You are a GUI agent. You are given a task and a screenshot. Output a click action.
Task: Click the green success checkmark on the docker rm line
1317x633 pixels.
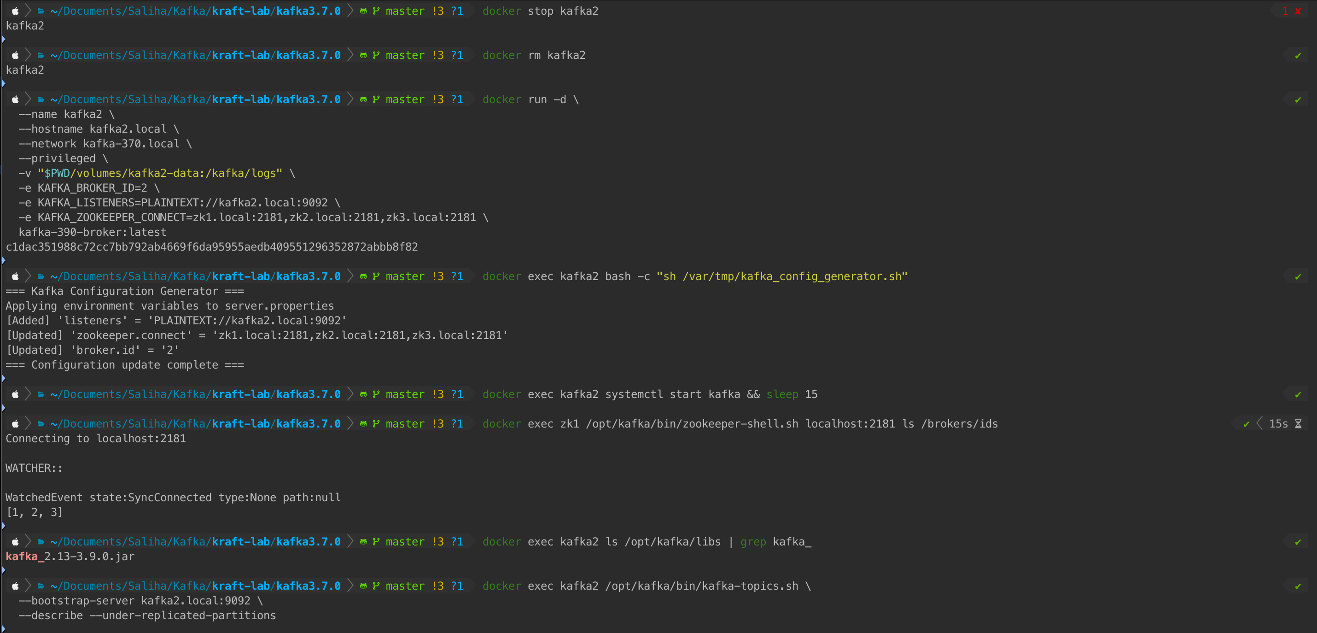(x=1298, y=55)
